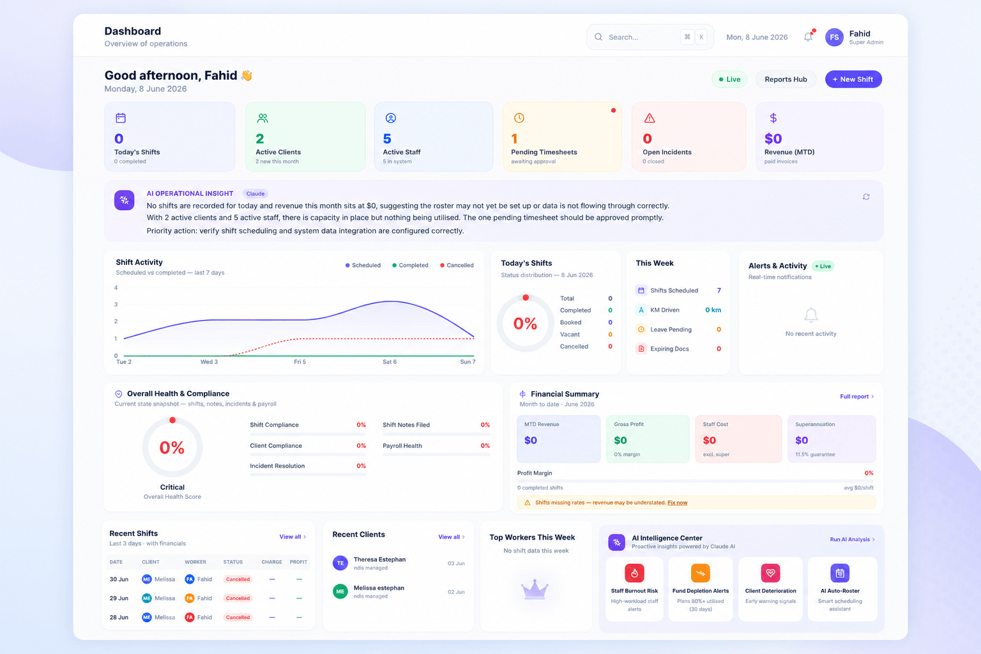Click the AI Operational Insight sparkle icon
The width and height of the screenshot is (981, 654).
(x=124, y=200)
